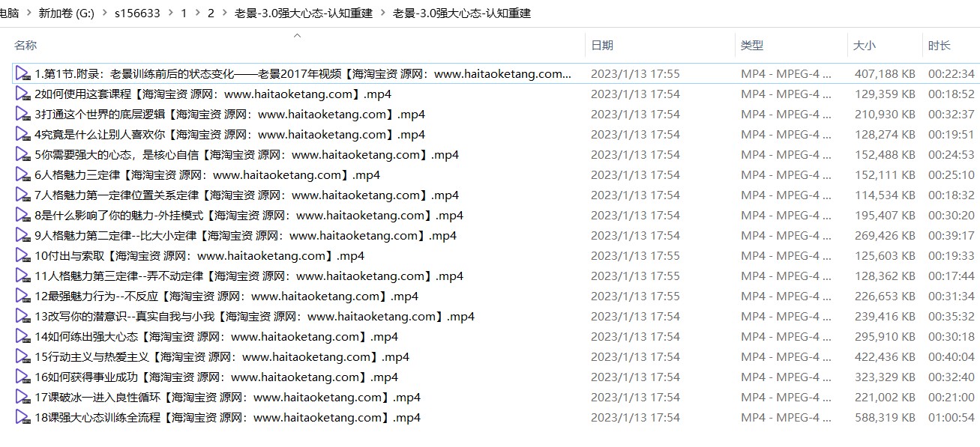
Task: Sort files by 类型 column header
Action: tap(752, 46)
